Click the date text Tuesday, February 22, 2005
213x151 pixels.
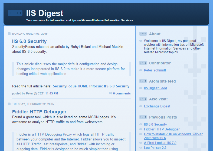point(33,104)
